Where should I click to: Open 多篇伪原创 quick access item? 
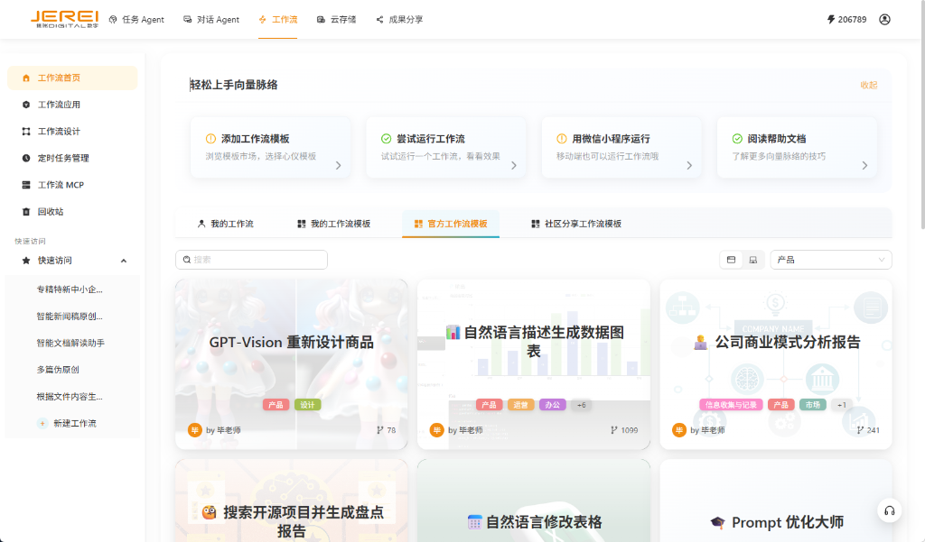coord(58,370)
